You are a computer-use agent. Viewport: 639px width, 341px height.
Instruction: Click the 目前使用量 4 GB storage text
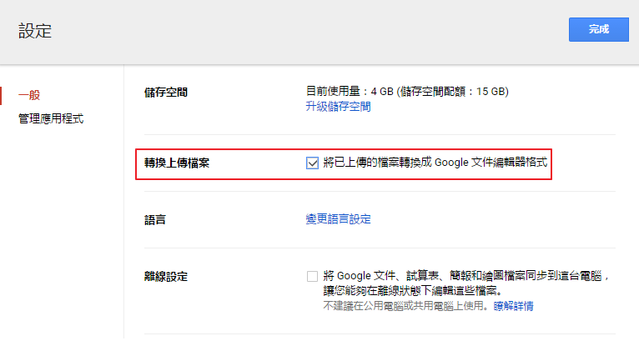click(x=349, y=91)
